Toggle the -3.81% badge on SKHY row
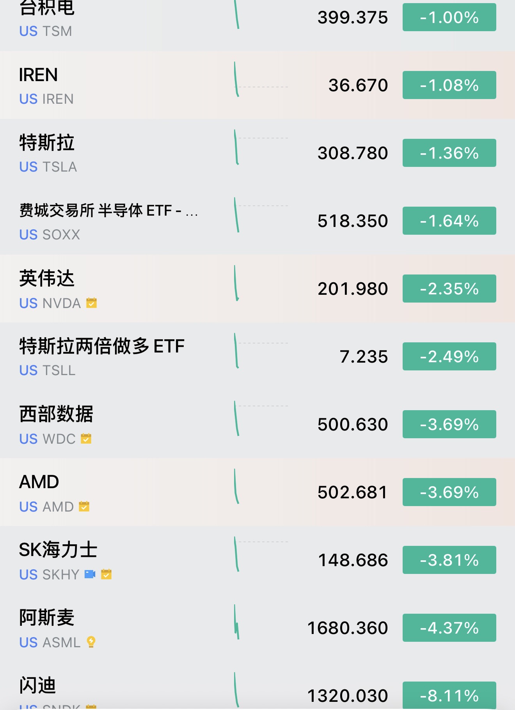515x710 pixels. tap(449, 560)
